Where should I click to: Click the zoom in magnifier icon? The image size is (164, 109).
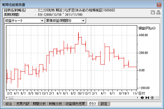click(x=152, y=98)
